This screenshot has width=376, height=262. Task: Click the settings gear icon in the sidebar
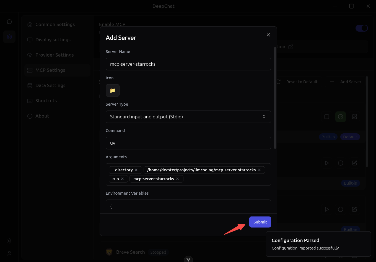pos(9,37)
